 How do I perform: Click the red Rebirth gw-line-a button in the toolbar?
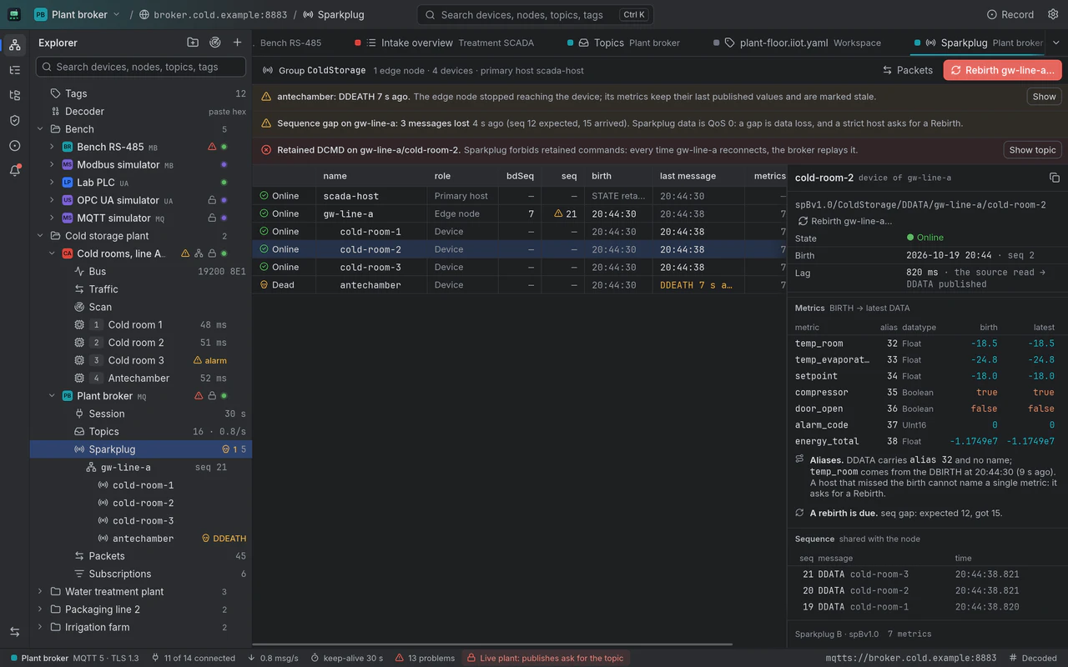click(x=1002, y=70)
